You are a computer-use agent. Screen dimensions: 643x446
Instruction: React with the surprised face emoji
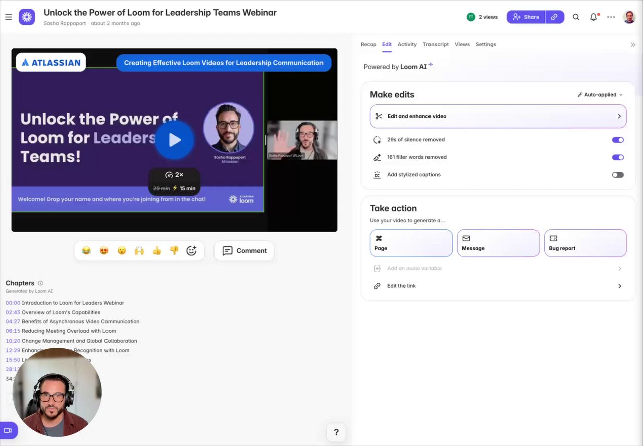click(x=122, y=250)
